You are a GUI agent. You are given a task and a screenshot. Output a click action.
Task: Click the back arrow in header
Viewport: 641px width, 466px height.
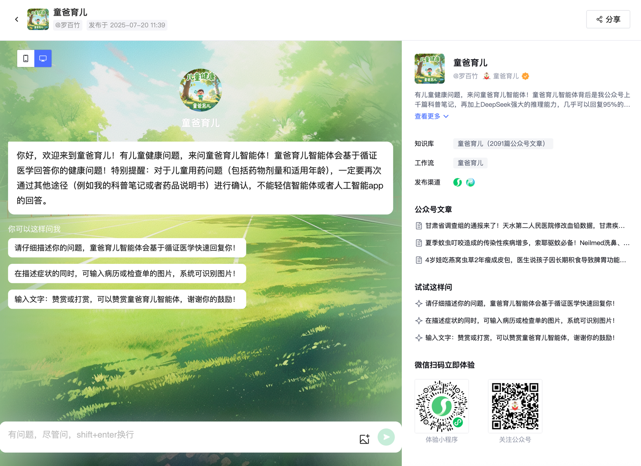click(x=16, y=19)
